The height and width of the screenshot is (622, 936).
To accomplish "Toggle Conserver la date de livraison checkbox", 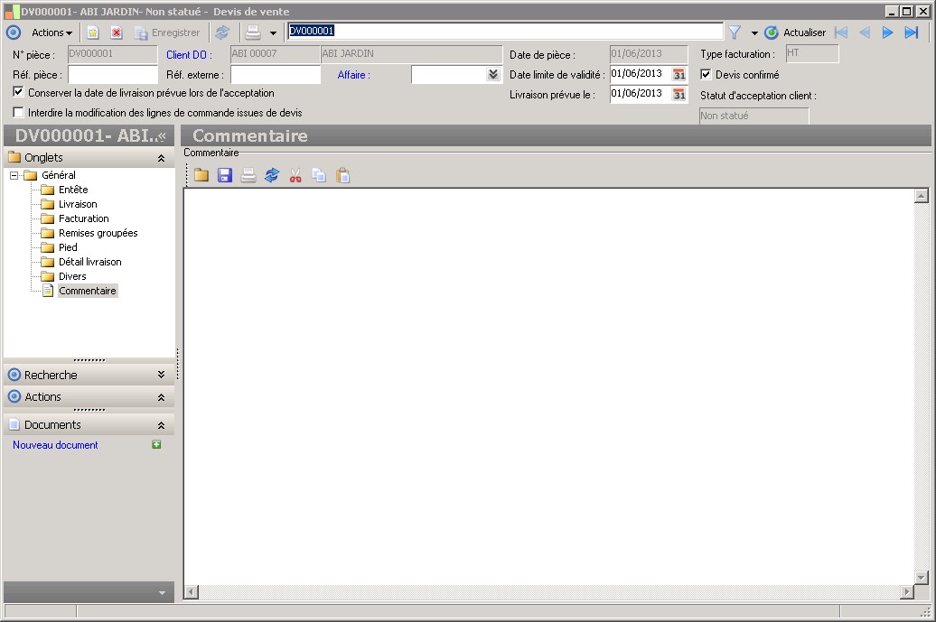I will click(x=19, y=93).
